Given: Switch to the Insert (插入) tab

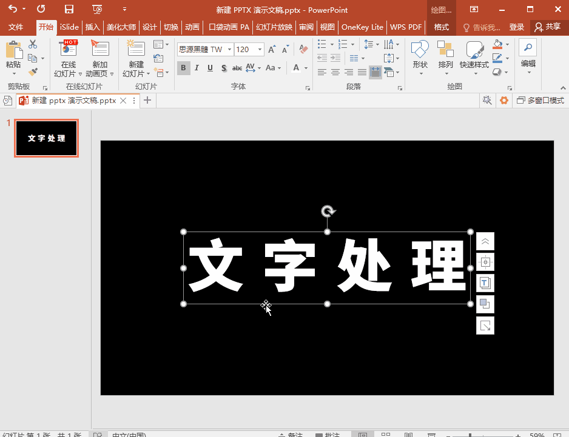Looking at the screenshot, I should pyautogui.click(x=92, y=27).
